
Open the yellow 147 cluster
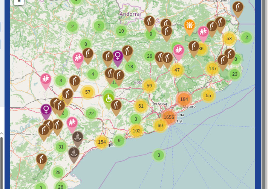[213, 68]
